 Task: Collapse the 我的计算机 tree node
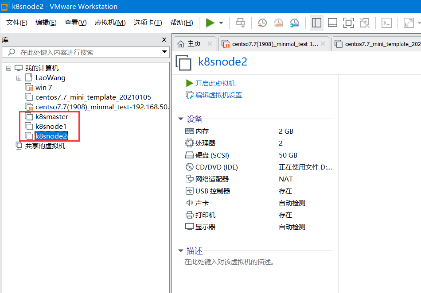8,68
